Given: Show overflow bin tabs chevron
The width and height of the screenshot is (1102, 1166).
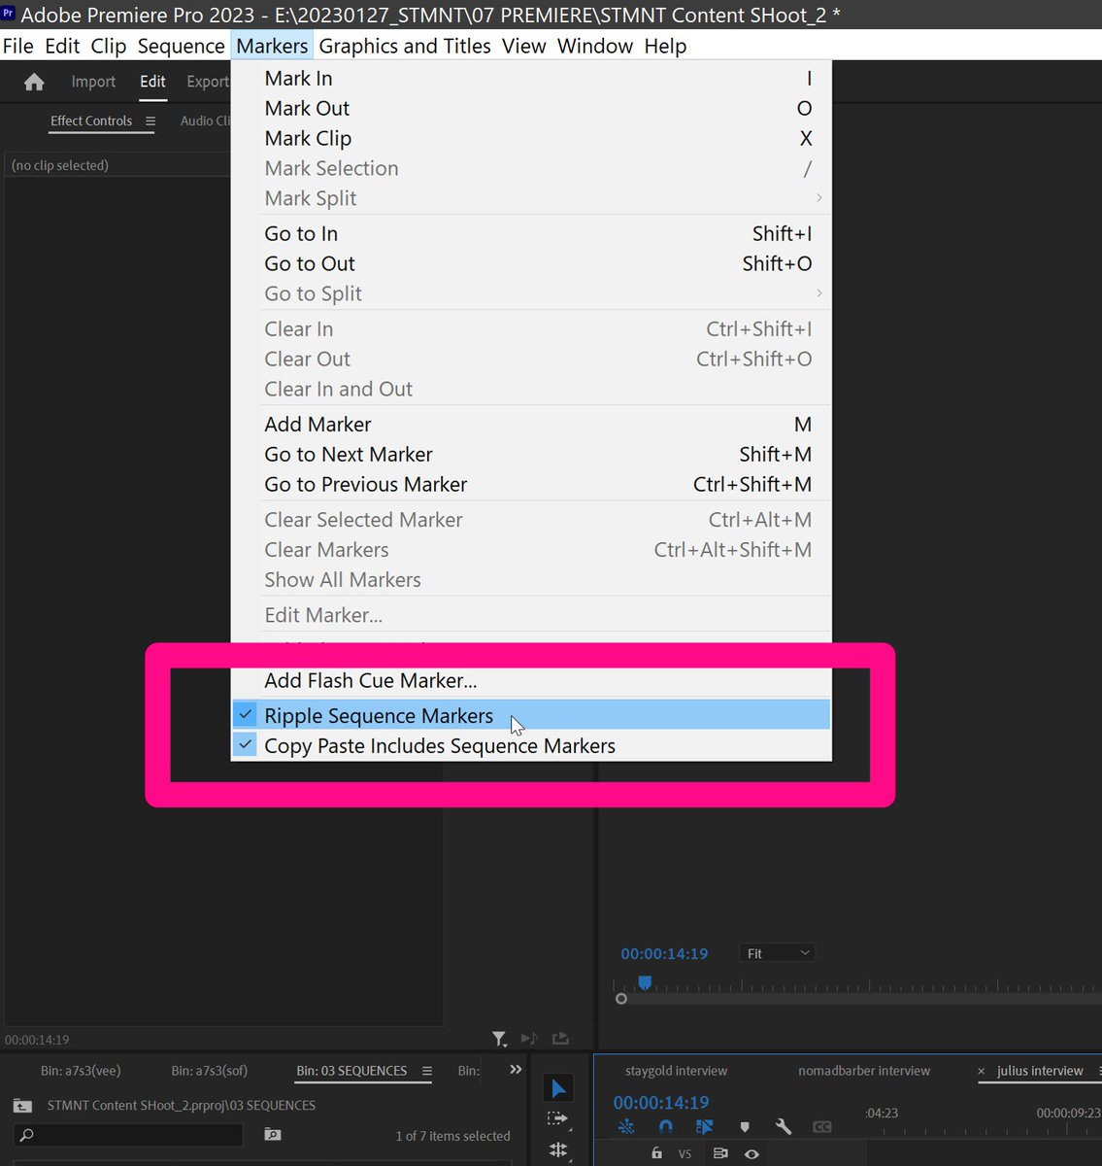Looking at the screenshot, I should click(x=516, y=1070).
